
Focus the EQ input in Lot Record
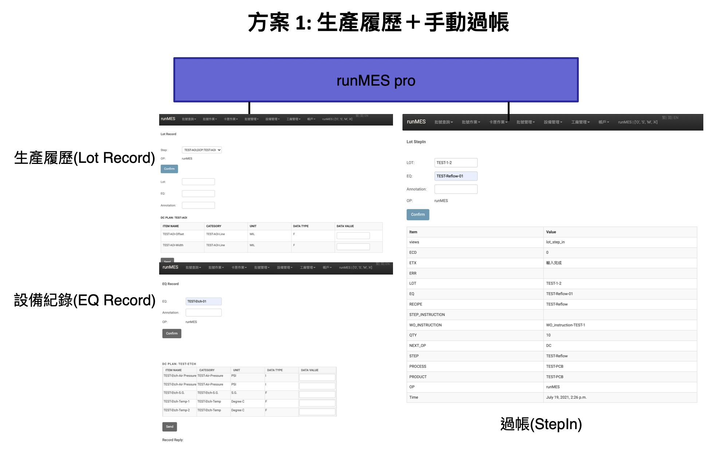tap(198, 193)
